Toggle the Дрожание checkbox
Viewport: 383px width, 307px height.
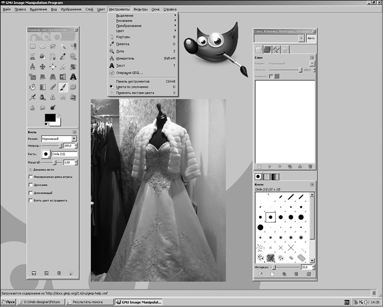pos(31,184)
